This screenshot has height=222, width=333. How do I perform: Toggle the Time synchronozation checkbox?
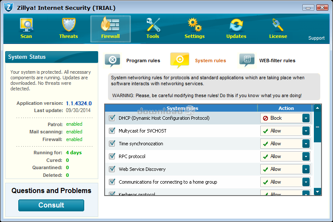[x=112, y=144]
